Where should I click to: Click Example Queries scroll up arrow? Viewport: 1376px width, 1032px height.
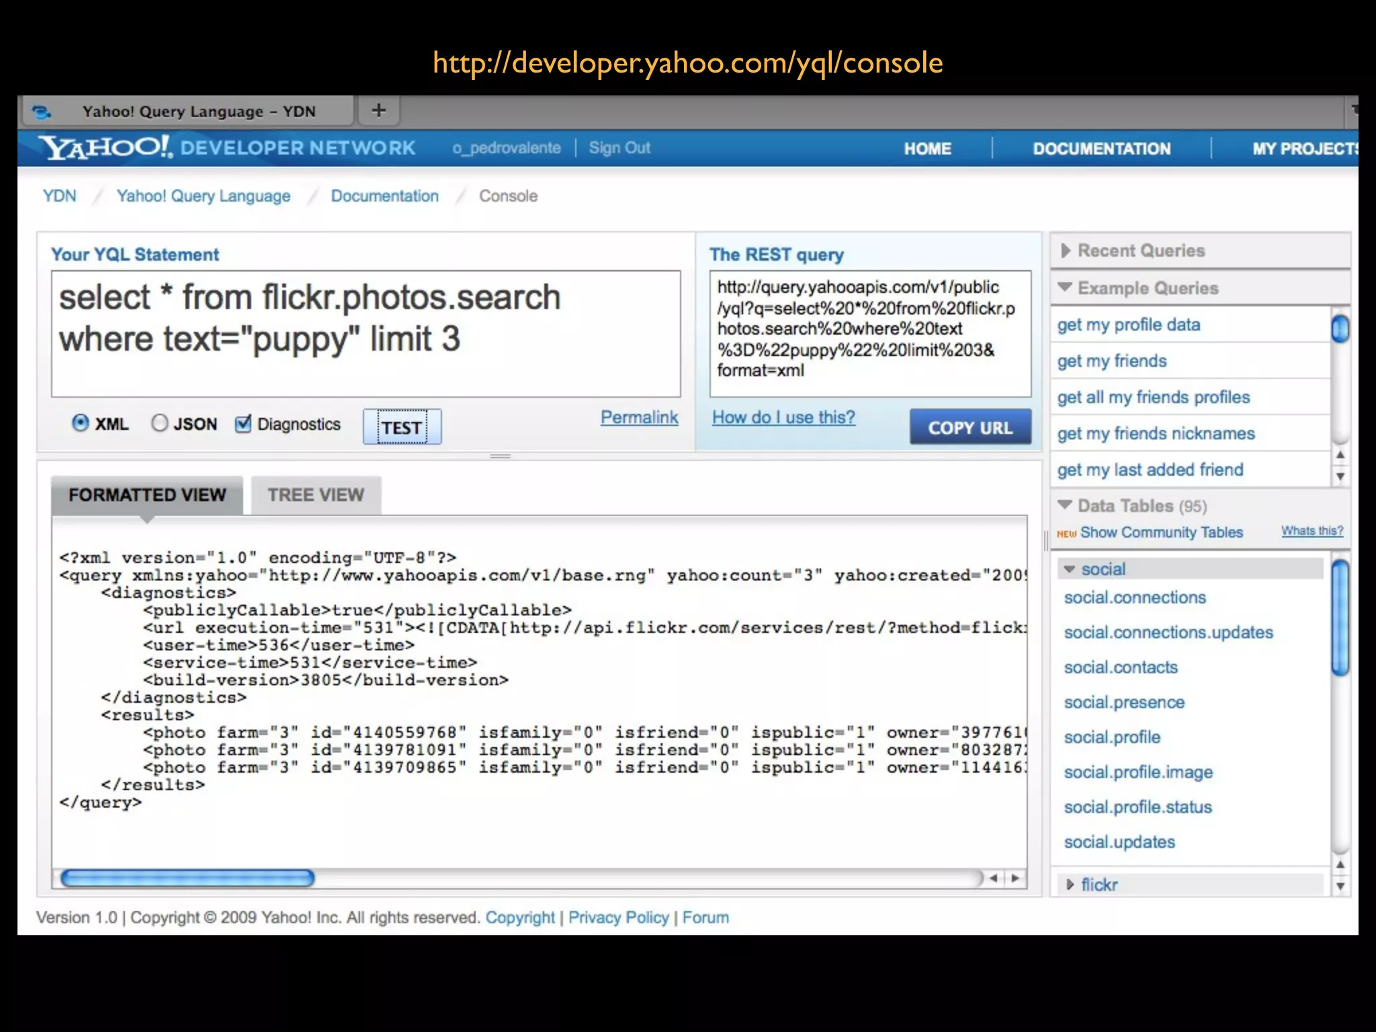[1340, 455]
